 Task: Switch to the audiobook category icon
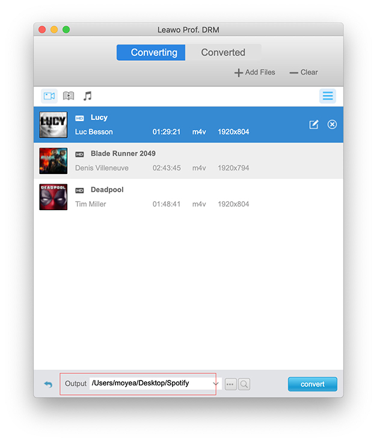69,96
